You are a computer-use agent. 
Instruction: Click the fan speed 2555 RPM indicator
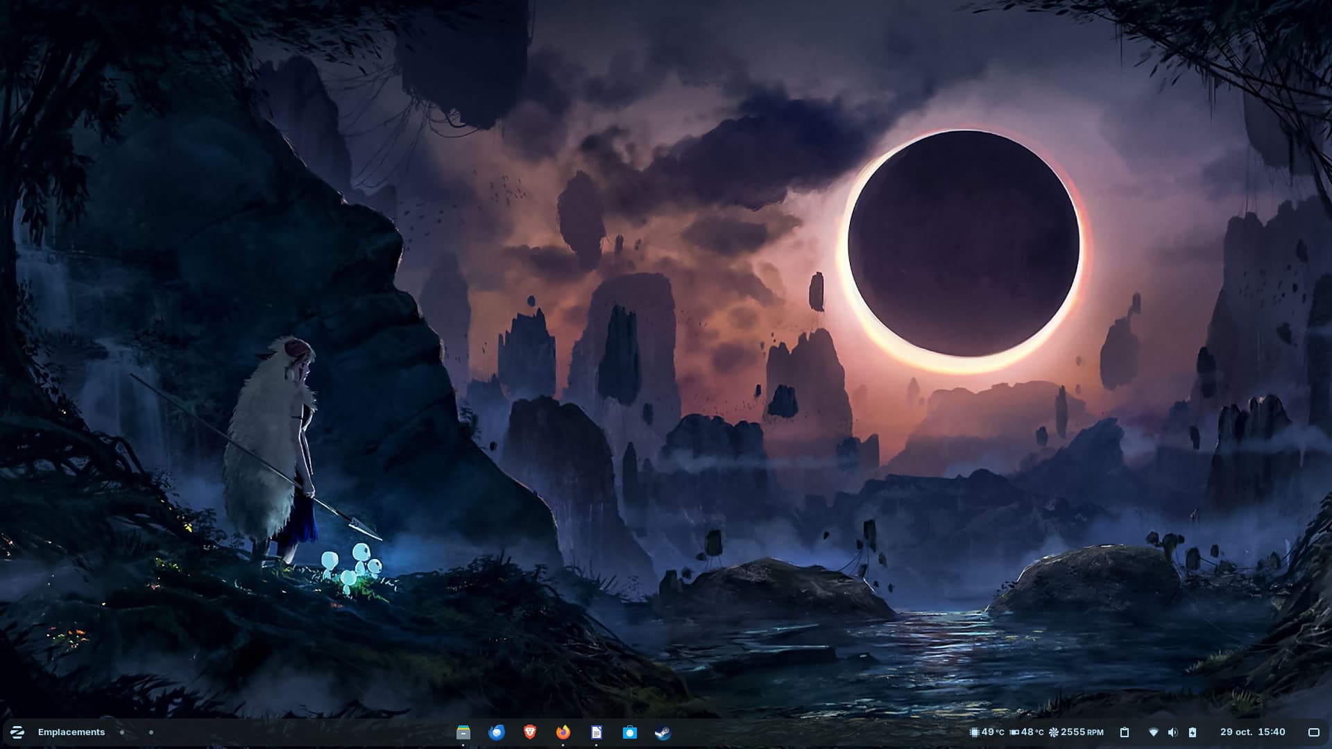tap(1076, 732)
